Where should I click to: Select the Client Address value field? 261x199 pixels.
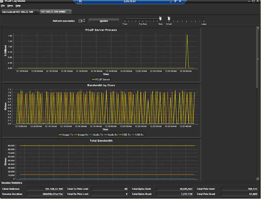point(45,189)
